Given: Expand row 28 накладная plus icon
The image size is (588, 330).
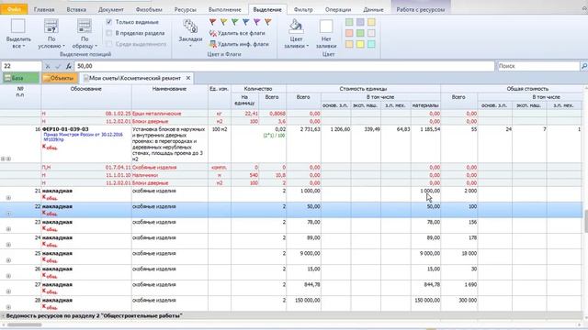Looking at the screenshot, I should click(8, 307).
